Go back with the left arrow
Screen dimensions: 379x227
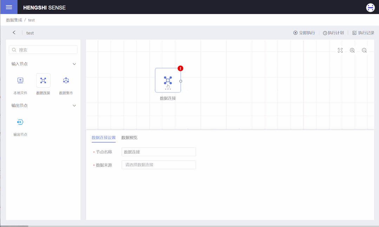[x=14, y=33]
